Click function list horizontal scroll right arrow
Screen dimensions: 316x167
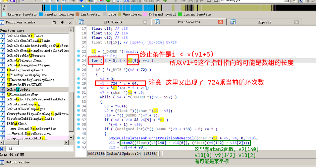click(66, 143)
